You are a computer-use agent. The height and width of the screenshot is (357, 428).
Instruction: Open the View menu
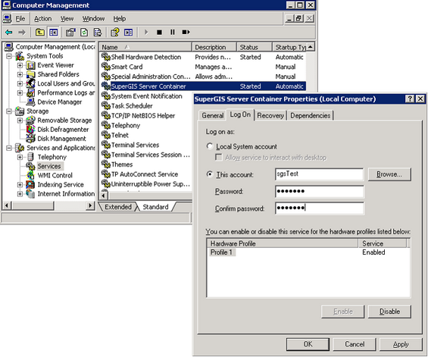(x=67, y=19)
